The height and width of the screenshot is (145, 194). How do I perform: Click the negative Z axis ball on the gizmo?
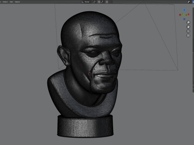click(x=184, y=19)
